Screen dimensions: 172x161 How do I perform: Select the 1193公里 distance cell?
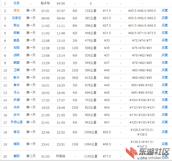[91, 156]
